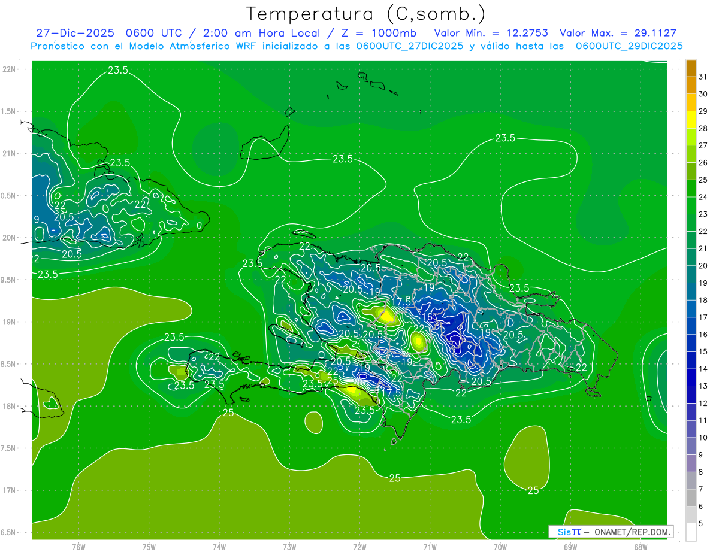Viewport: 719px width, 555px height.
Task: Click the legend value "15"
Action: (703, 351)
